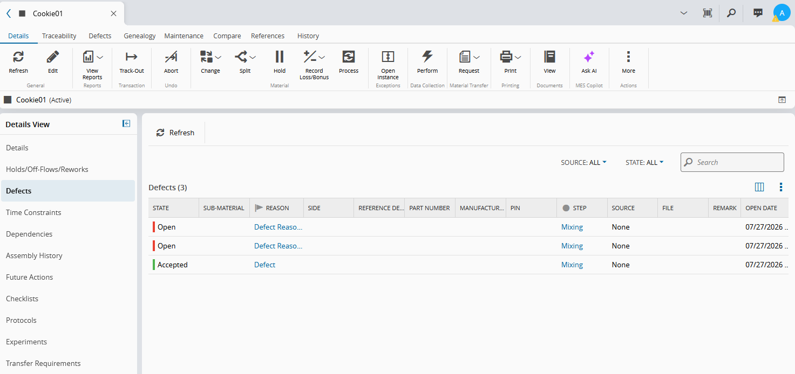Viewport: 795px width, 374px height.
Task: Select Assembly History in Details View
Action: click(68, 255)
